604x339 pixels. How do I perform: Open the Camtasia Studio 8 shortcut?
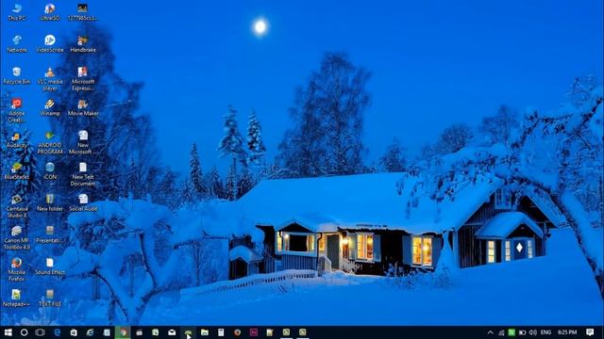click(x=17, y=206)
